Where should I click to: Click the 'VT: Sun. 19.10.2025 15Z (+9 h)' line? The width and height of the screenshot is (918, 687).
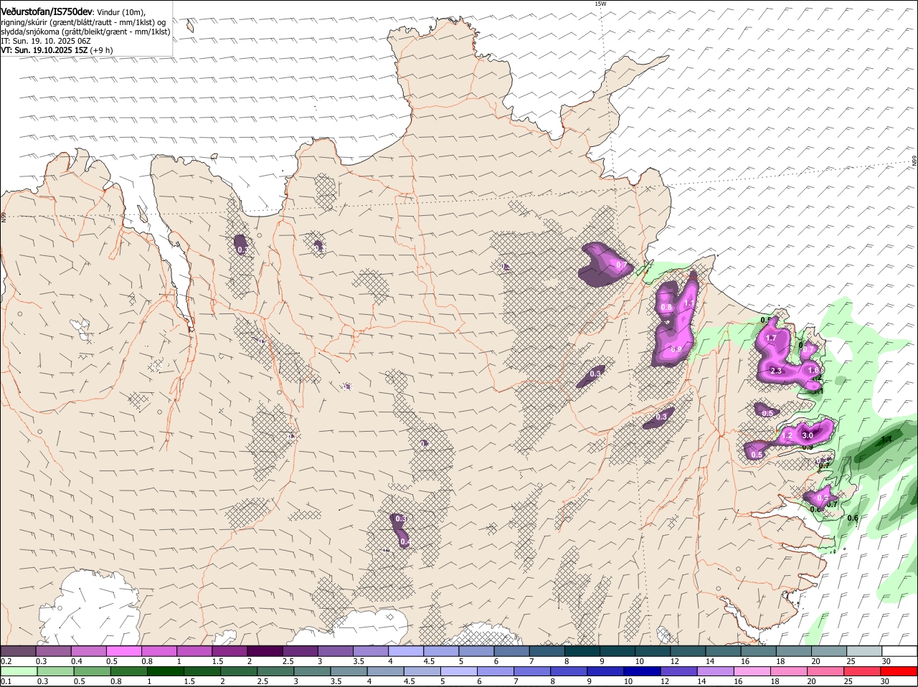[x=56, y=50]
